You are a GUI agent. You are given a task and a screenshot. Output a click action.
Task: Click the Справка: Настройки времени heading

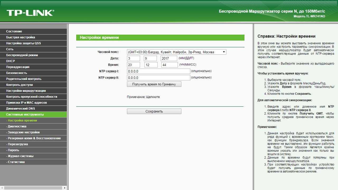point(287,36)
